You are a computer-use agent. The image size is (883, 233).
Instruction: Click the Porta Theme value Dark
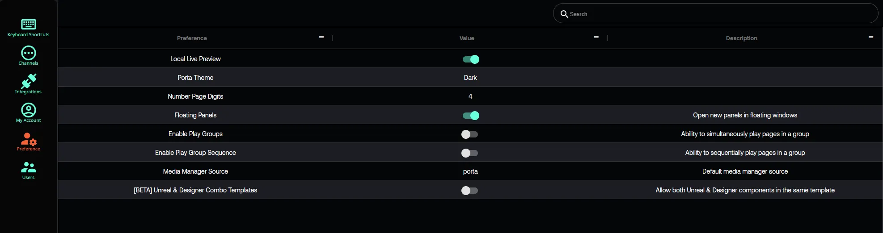pos(470,78)
